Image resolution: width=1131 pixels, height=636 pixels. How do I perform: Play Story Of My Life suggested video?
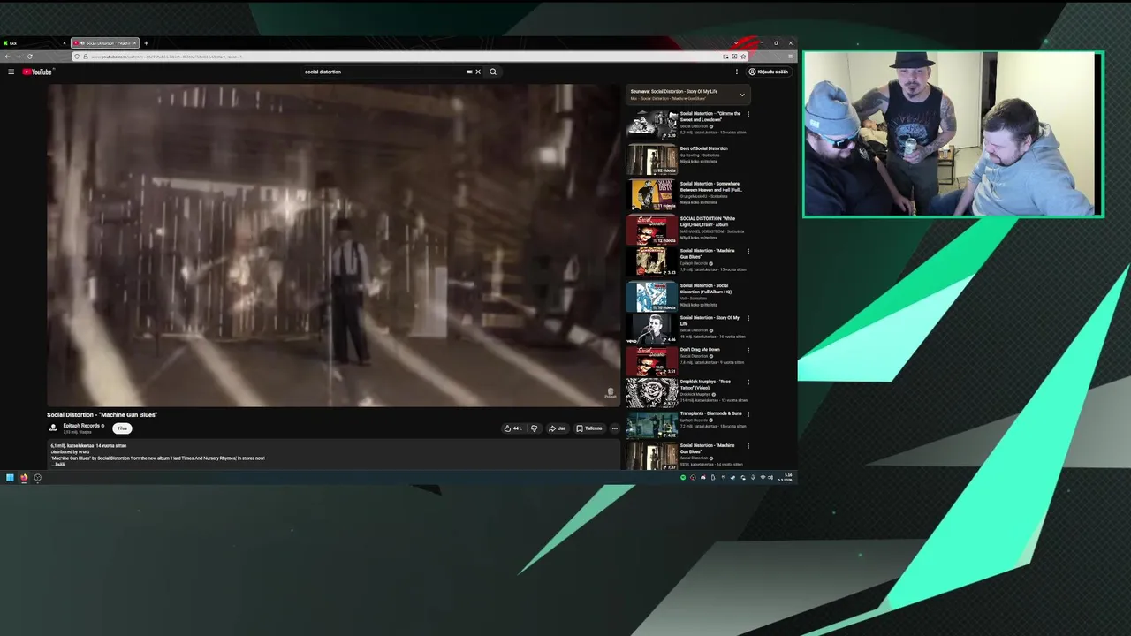pyautogui.click(x=651, y=328)
